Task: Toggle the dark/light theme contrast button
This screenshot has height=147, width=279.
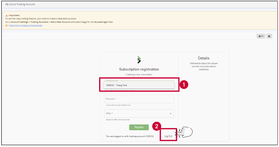Action: coord(269,36)
